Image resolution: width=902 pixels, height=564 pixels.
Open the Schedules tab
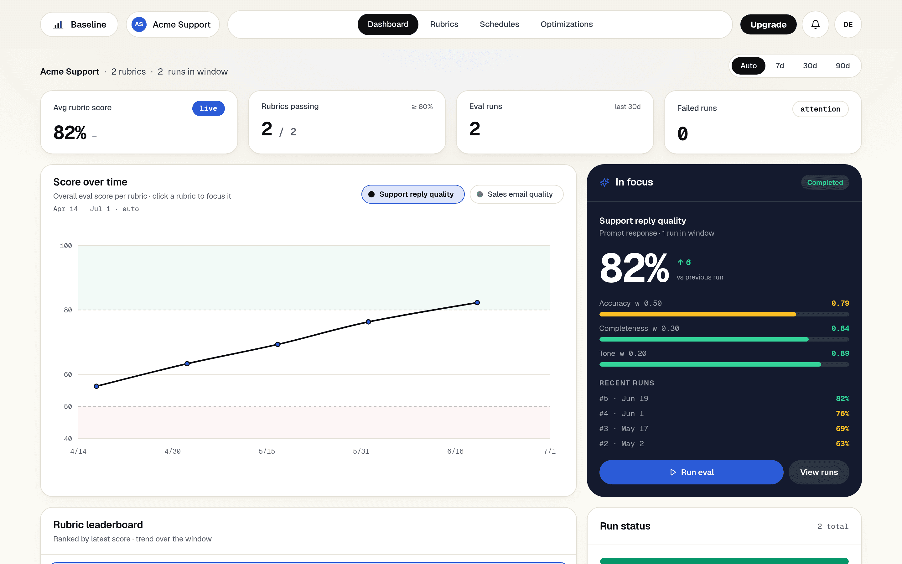(500, 24)
